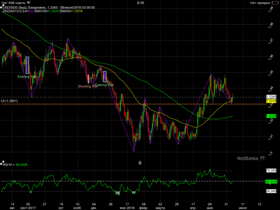Open main chart settings wrench icon
The width and height of the screenshot is (280, 210).
point(2,7)
